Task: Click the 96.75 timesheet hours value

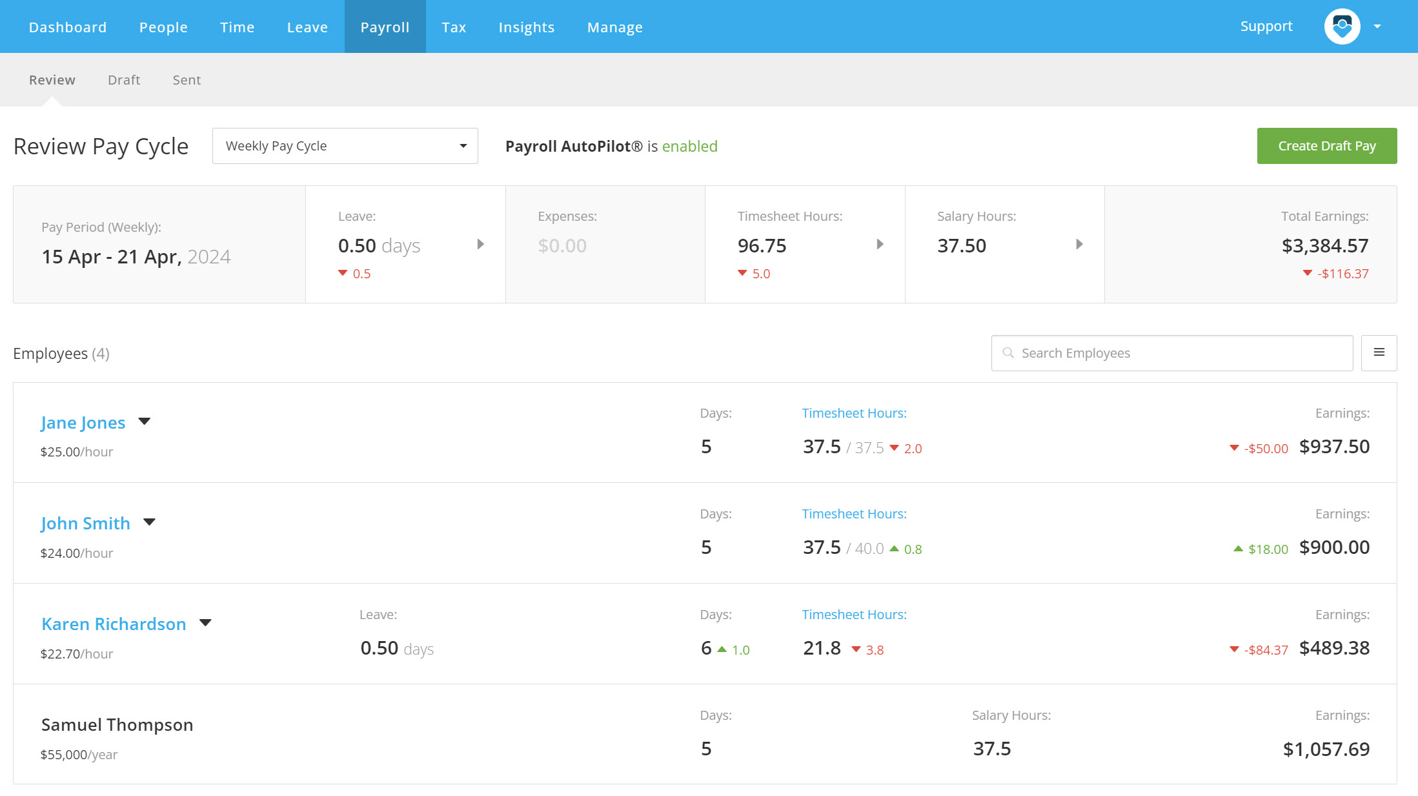Action: pyautogui.click(x=762, y=246)
